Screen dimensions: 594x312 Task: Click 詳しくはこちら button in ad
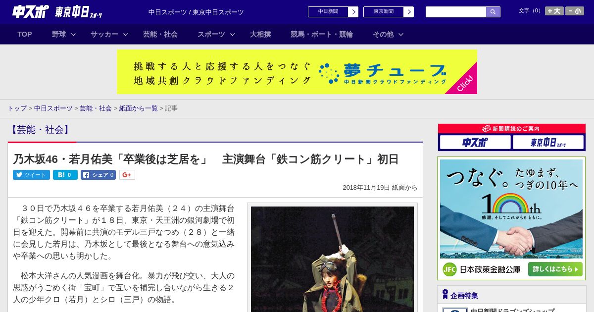pos(555,269)
